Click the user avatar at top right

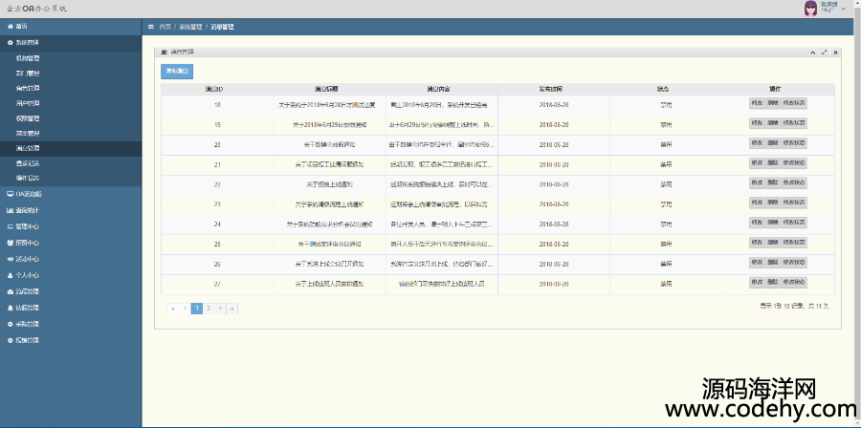[x=810, y=9]
